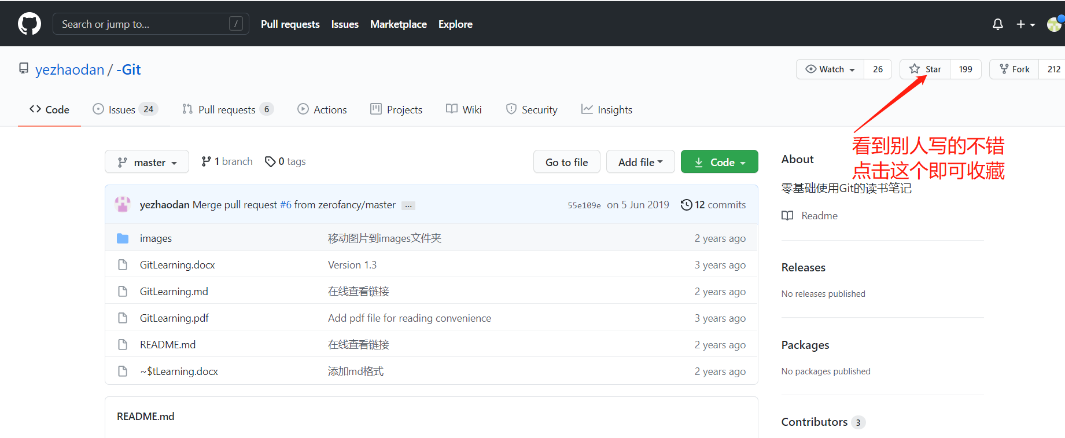Switch to the Wiki tab

pyautogui.click(x=464, y=109)
